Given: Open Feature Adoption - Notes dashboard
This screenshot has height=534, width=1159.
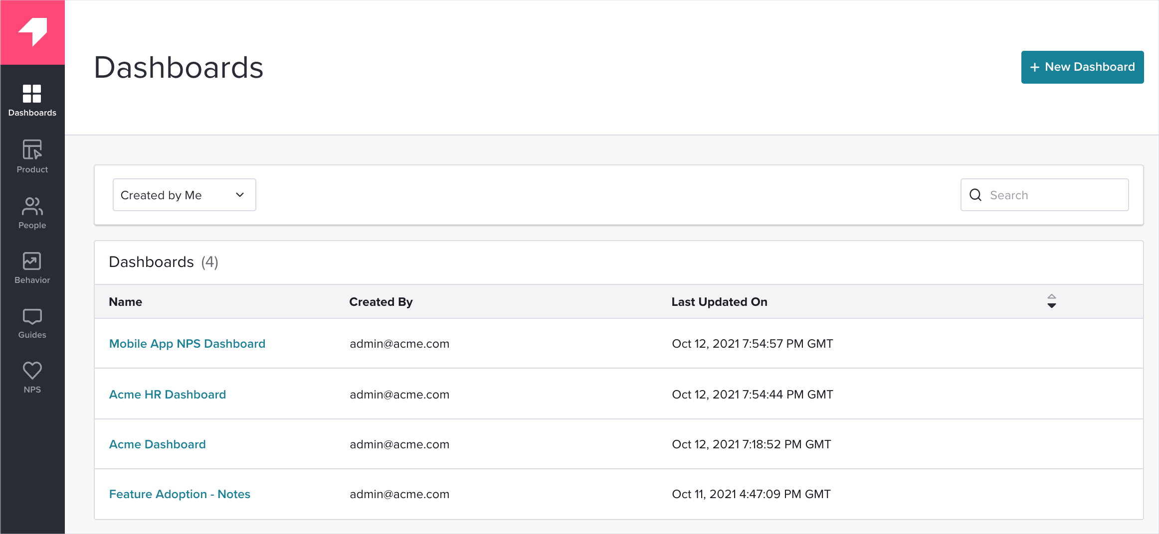Looking at the screenshot, I should pyautogui.click(x=180, y=494).
